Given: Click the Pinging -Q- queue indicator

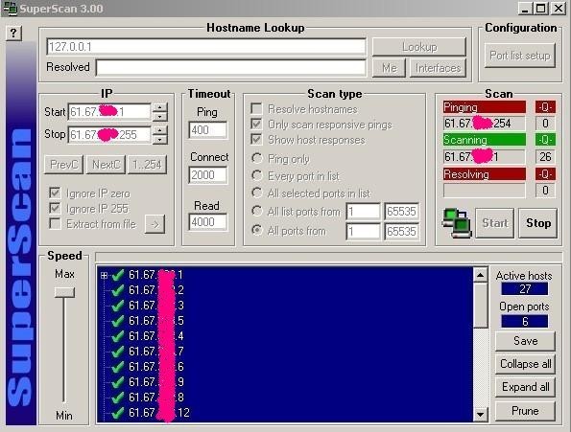Looking at the screenshot, I should 545,107.
